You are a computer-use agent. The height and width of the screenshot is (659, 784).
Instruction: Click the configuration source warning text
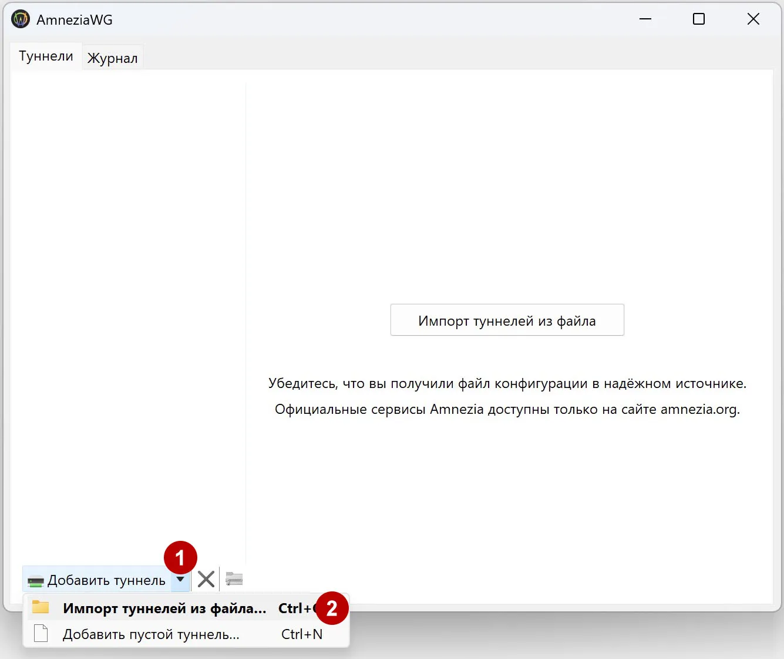click(507, 383)
